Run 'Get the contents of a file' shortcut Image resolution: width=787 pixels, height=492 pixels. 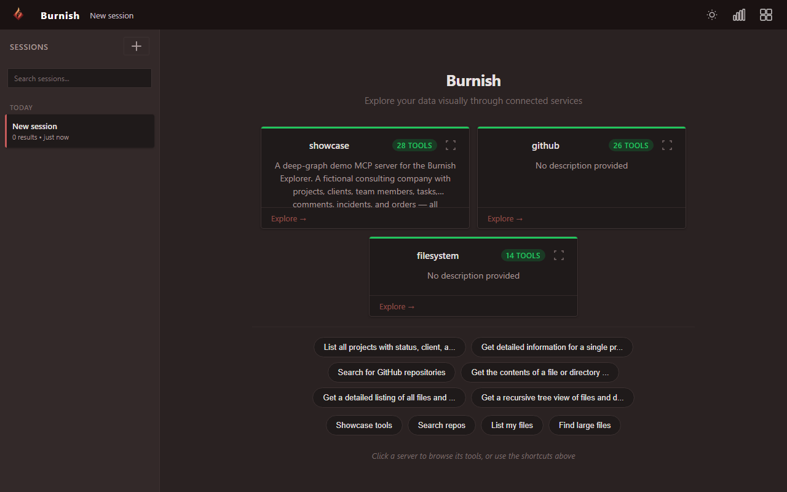(540, 372)
